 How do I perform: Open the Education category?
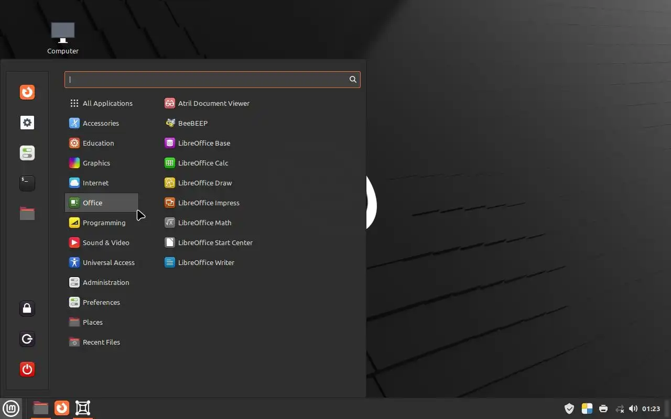(x=102, y=143)
